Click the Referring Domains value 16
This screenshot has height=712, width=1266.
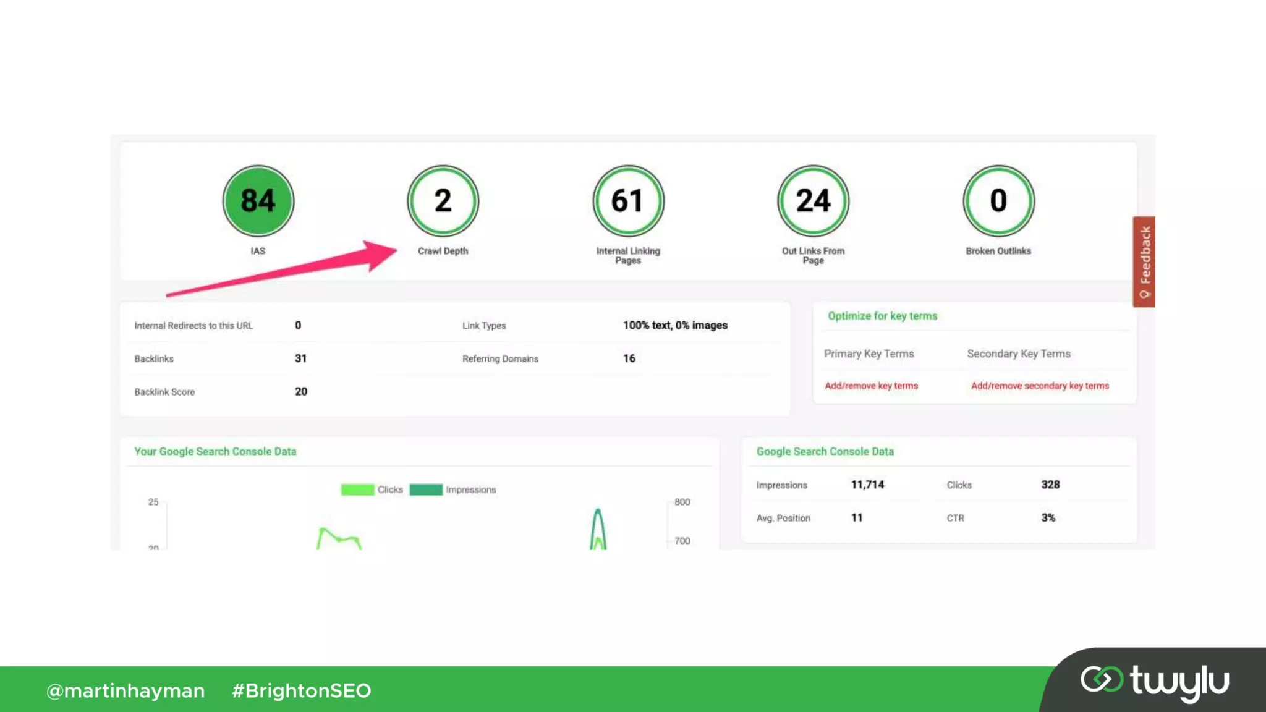click(629, 358)
